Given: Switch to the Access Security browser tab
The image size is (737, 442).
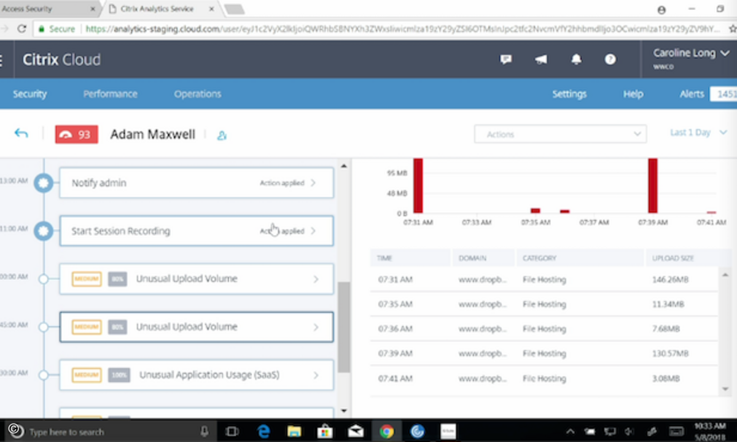Looking at the screenshot, I should pyautogui.click(x=49, y=10).
